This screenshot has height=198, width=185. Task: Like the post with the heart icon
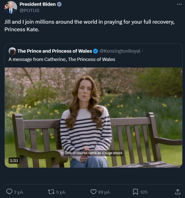(x=94, y=192)
